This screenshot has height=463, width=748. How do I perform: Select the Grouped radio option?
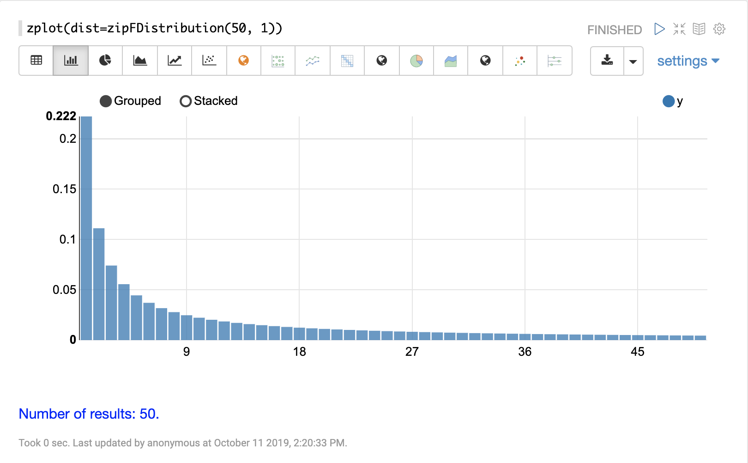(x=106, y=101)
